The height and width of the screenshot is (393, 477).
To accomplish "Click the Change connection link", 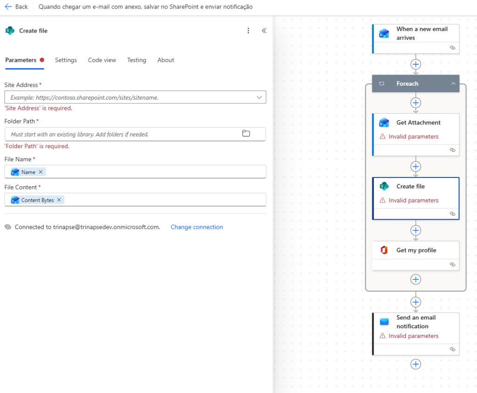I will click(197, 227).
